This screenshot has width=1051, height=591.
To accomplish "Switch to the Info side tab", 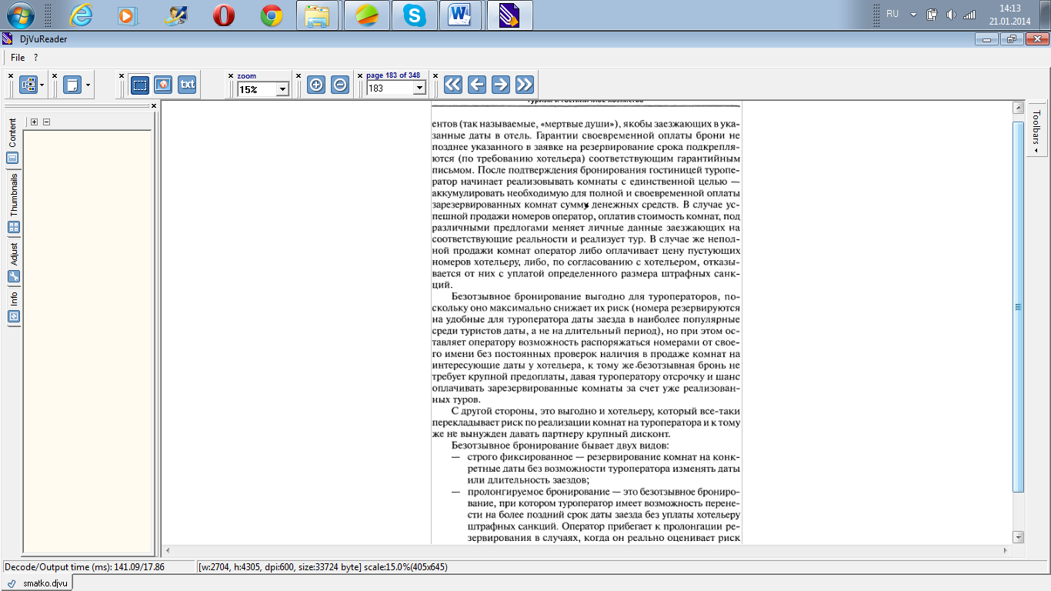I will (x=13, y=307).
